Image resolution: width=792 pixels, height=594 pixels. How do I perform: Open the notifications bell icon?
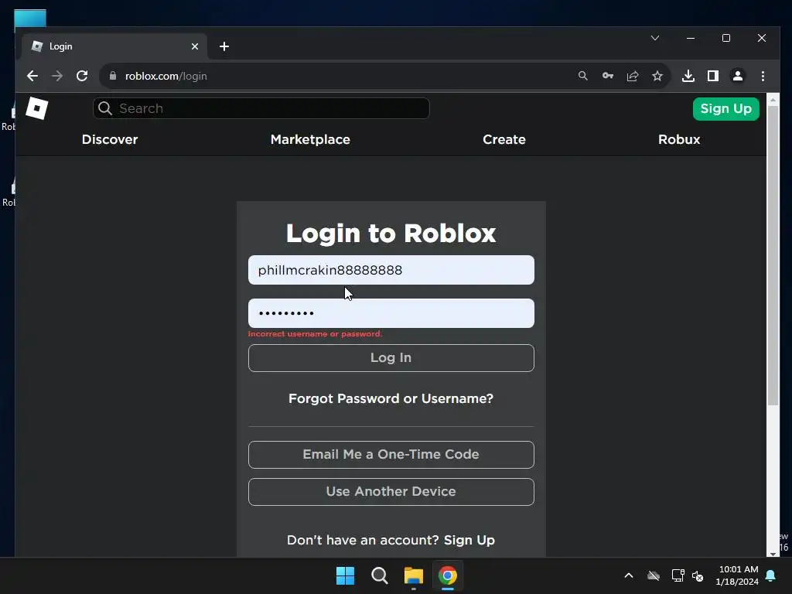click(x=771, y=575)
